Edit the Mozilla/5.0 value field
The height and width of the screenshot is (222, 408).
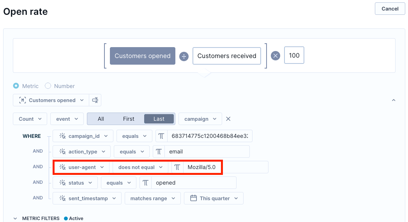click(x=226, y=167)
